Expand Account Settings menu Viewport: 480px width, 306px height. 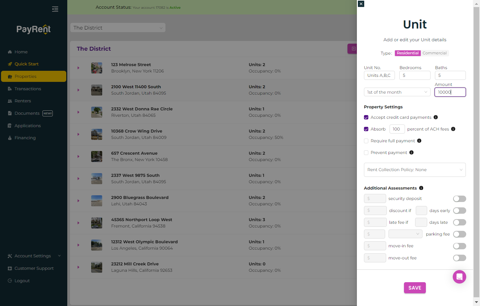[x=34, y=256]
